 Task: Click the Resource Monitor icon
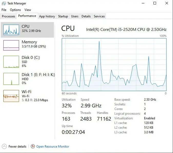[33, 146]
